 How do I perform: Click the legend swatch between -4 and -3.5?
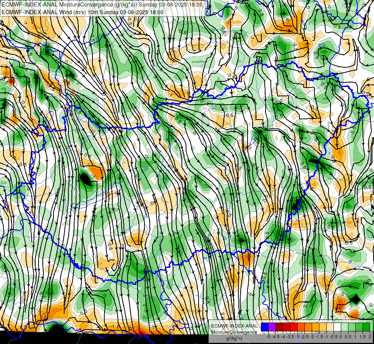pos(287,327)
